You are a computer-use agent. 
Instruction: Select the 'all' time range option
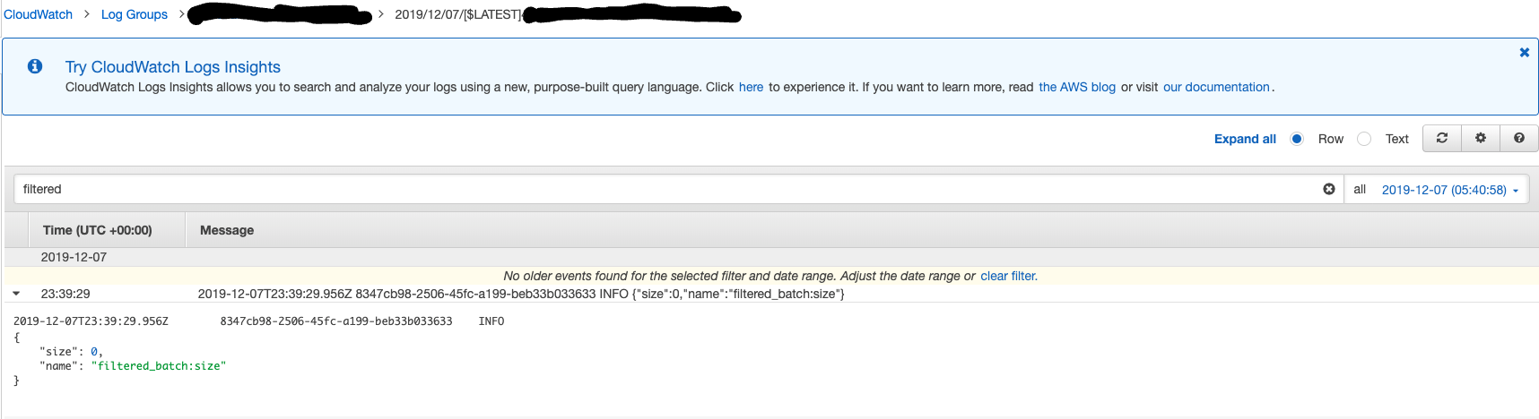1360,189
